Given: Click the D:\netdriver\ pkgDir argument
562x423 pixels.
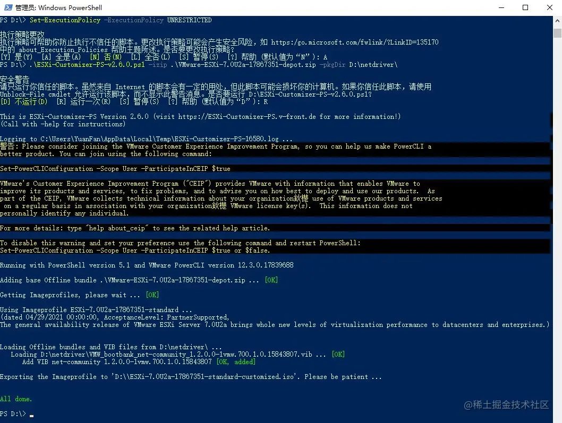Looking at the screenshot, I should coord(373,64).
